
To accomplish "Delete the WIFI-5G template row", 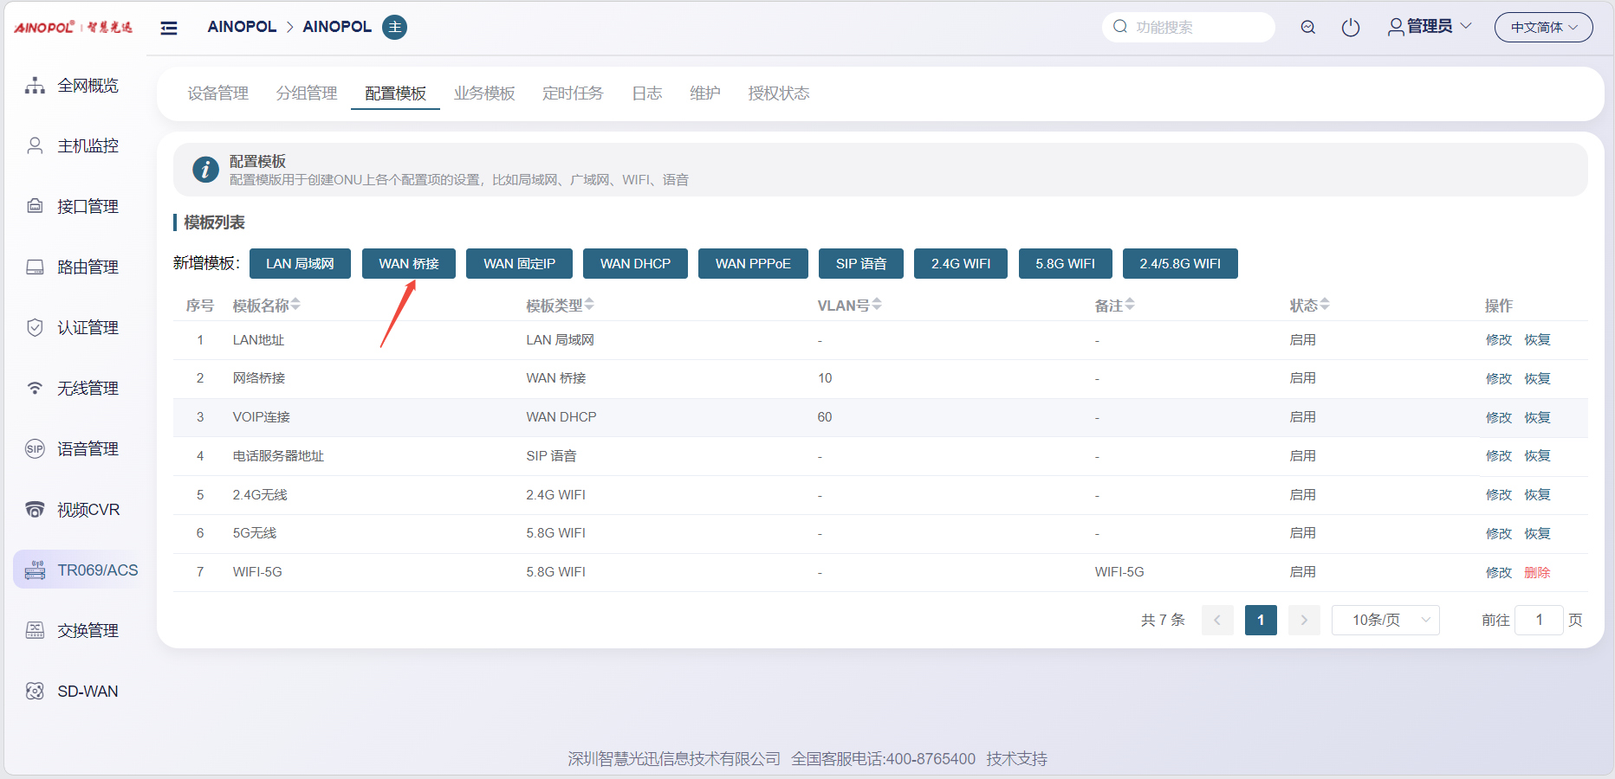I will (x=1537, y=572).
